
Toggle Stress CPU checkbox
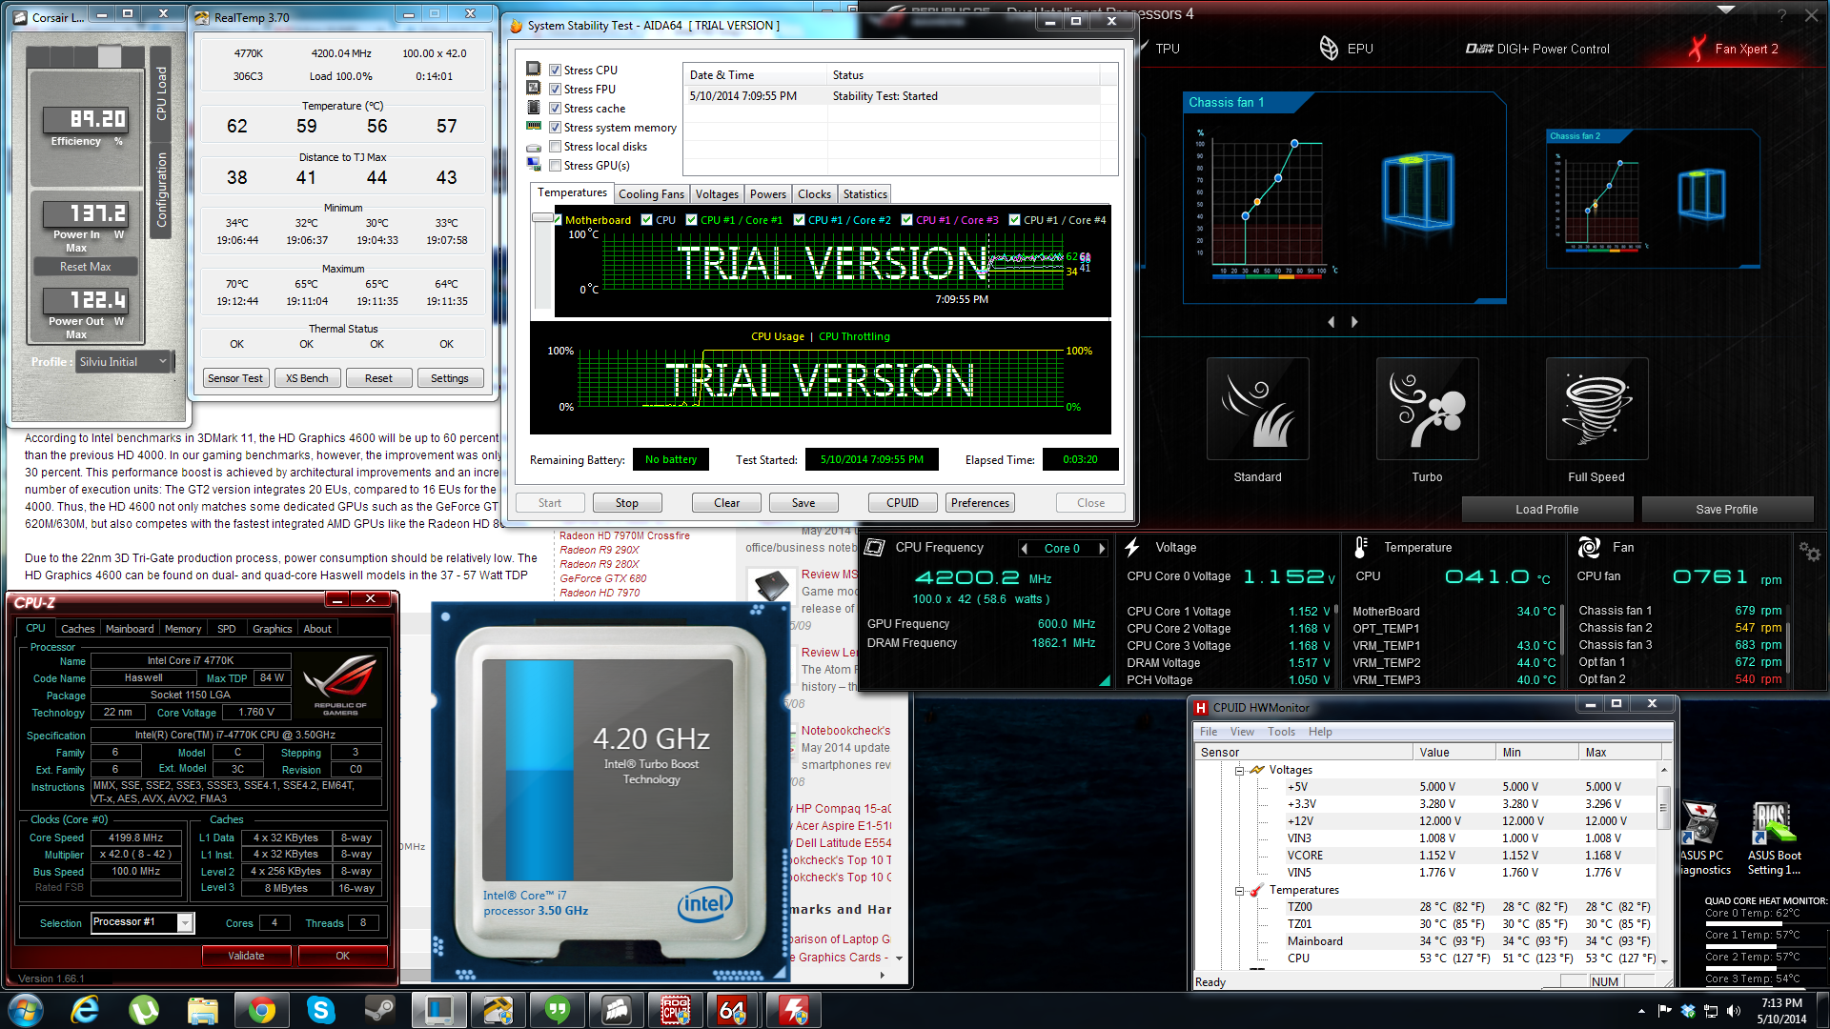[x=555, y=70]
